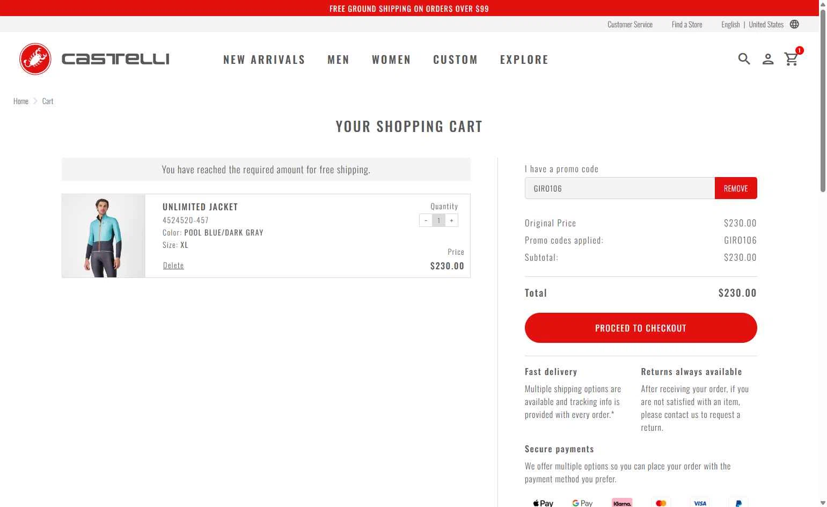Viewport: 827px width, 507px height.
Task: Click the globe language icon
Action: 795,24
